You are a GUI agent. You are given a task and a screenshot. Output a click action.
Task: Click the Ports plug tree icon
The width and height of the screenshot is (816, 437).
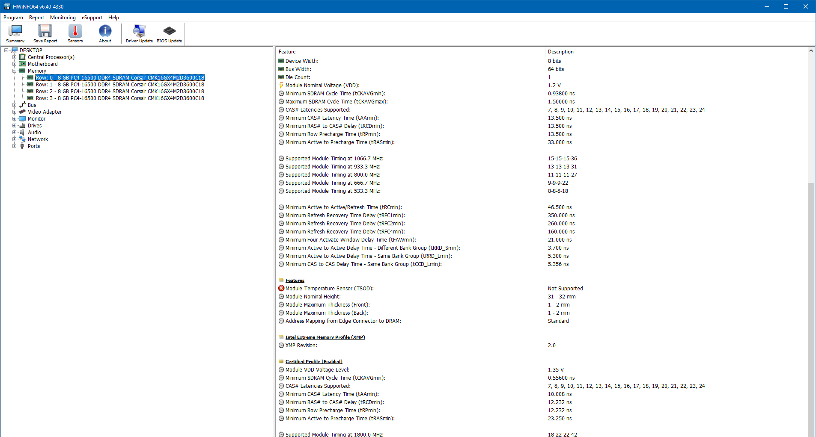(x=22, y=146)
